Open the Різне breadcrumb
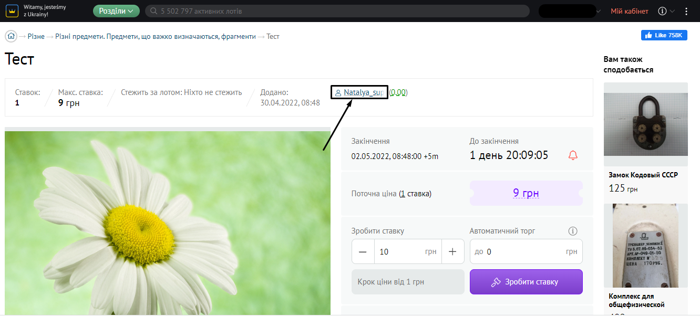Screen dimensions: 700x317 point(36,37)
